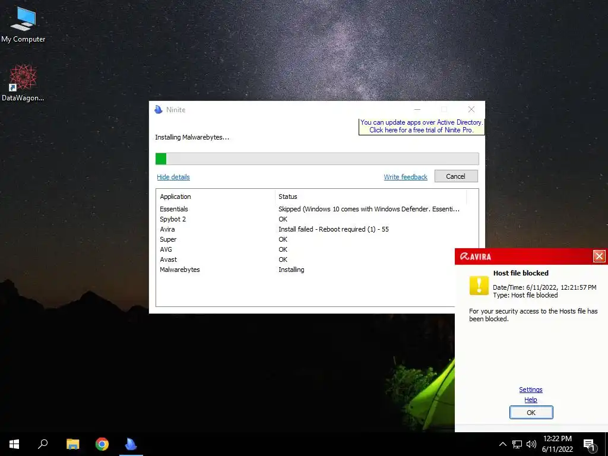
Task: Click the Ninite Pro free trial banner
Action: pos(422,126)
